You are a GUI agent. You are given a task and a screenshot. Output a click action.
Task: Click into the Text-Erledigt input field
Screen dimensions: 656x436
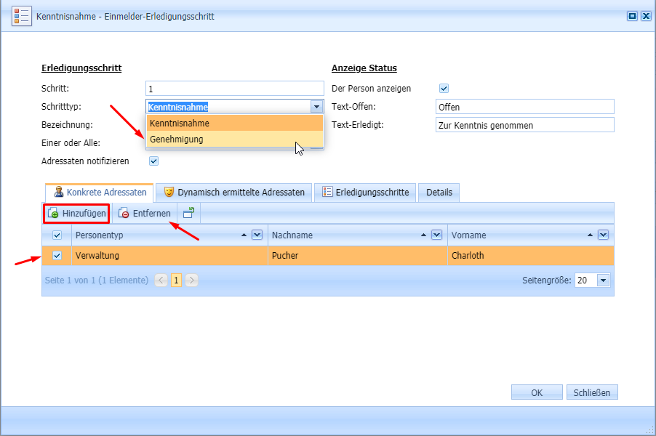pos(524,125)
